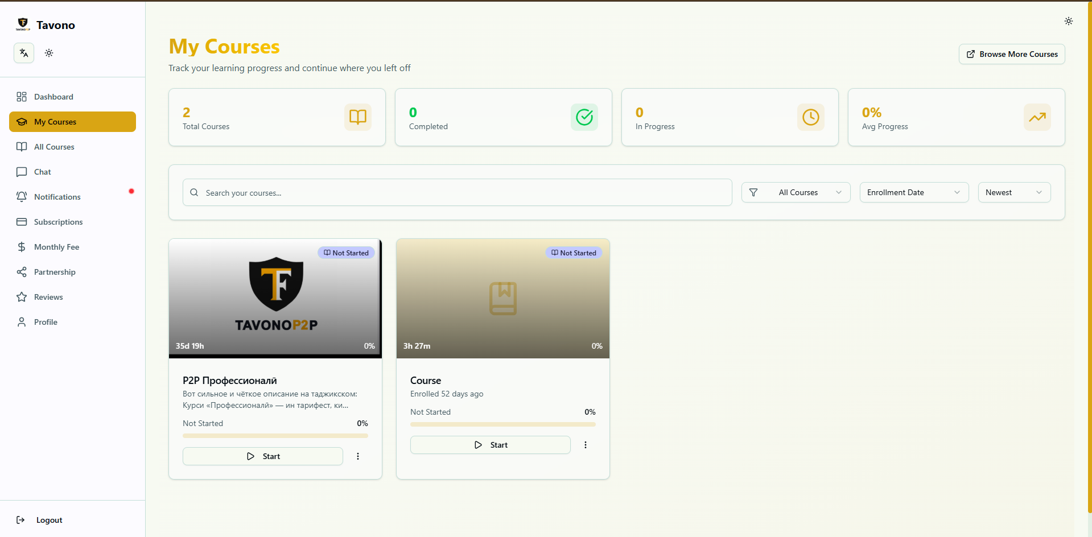Open Reviews page
1092x537 pixels.
[x=72, y=297]
